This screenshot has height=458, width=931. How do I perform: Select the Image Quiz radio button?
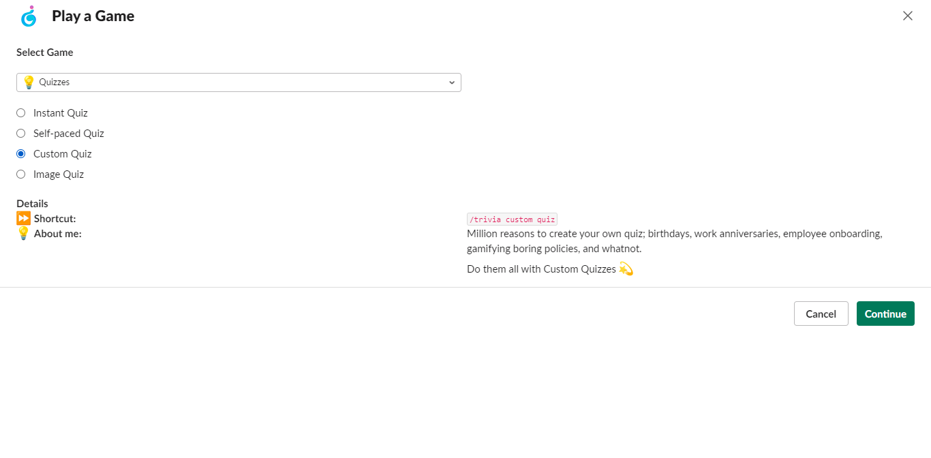click(20, 174)
